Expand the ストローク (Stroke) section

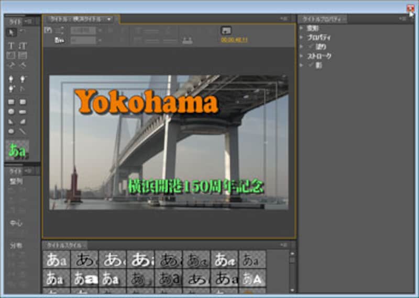302,56
